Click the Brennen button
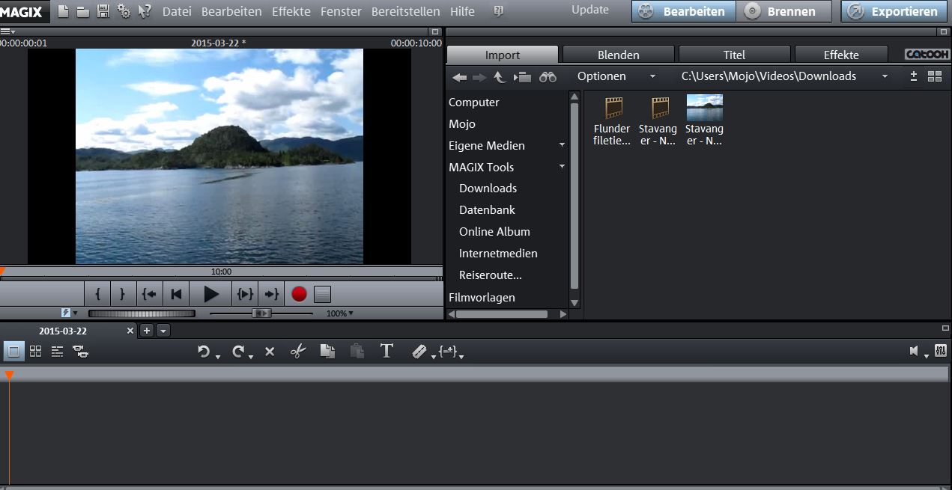Screen dimensions: 952x490 (783, 11)
